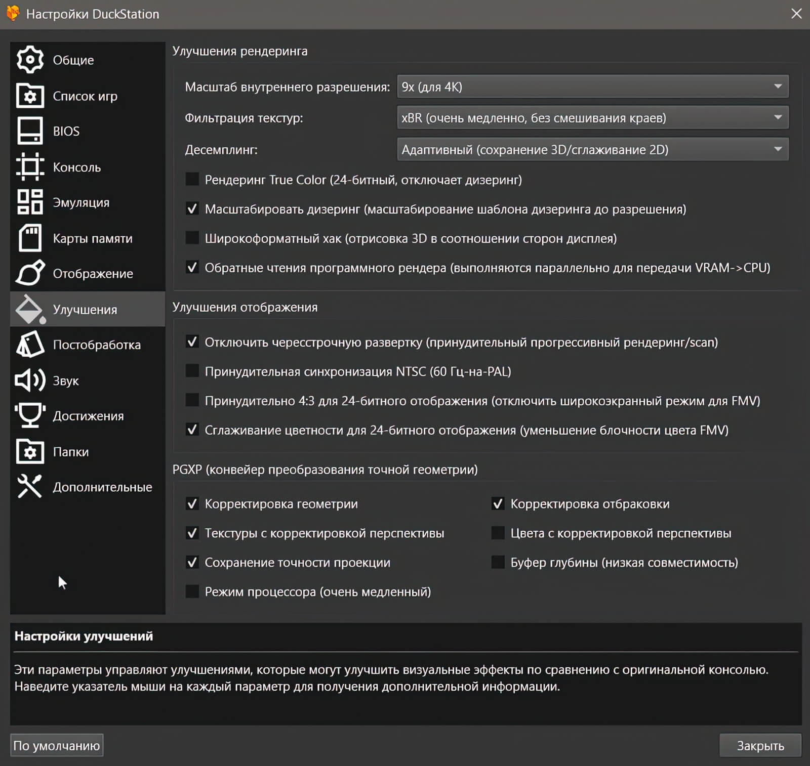Open Масштаб внутреннего разрешения dropdown

pyautogui.click(x=593, y=87)
